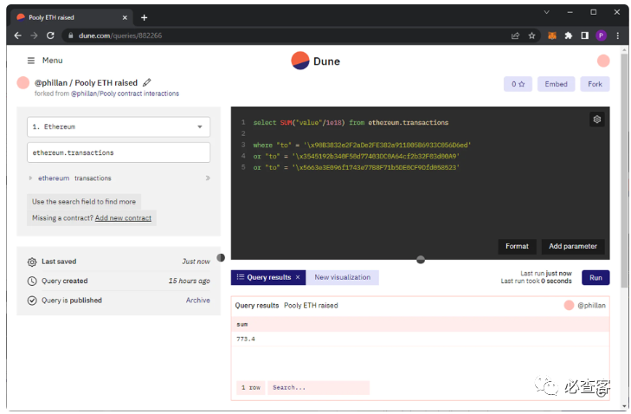Click SQL line 1 select SUM statement
631x414 pixels.
(x=351, y=122)
